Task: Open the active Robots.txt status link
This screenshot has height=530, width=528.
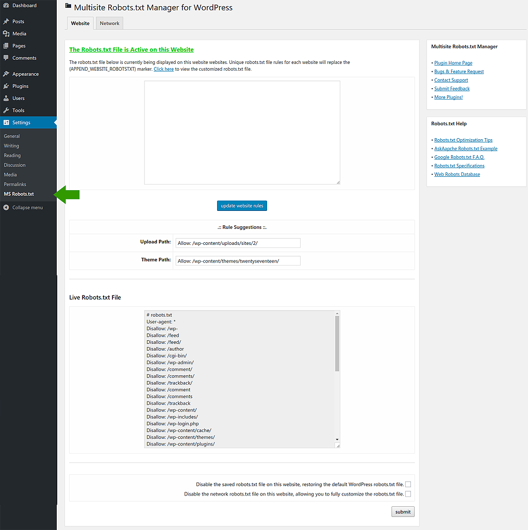Action: click(x=131, y=49)
